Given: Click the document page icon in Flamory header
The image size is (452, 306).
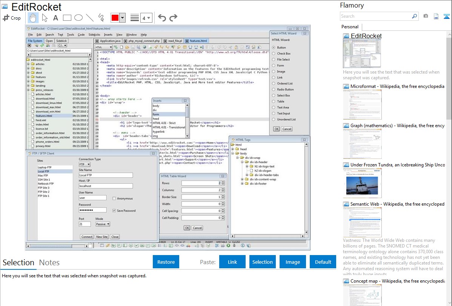Looking at the screenshot, I should [436, 16].
